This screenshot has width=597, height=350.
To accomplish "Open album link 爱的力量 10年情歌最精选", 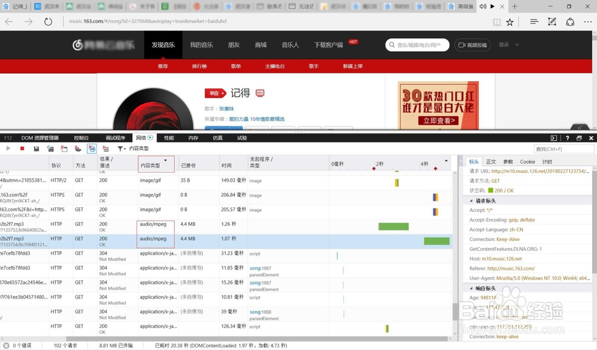I will pyautogui.click(x=257, y=119).
